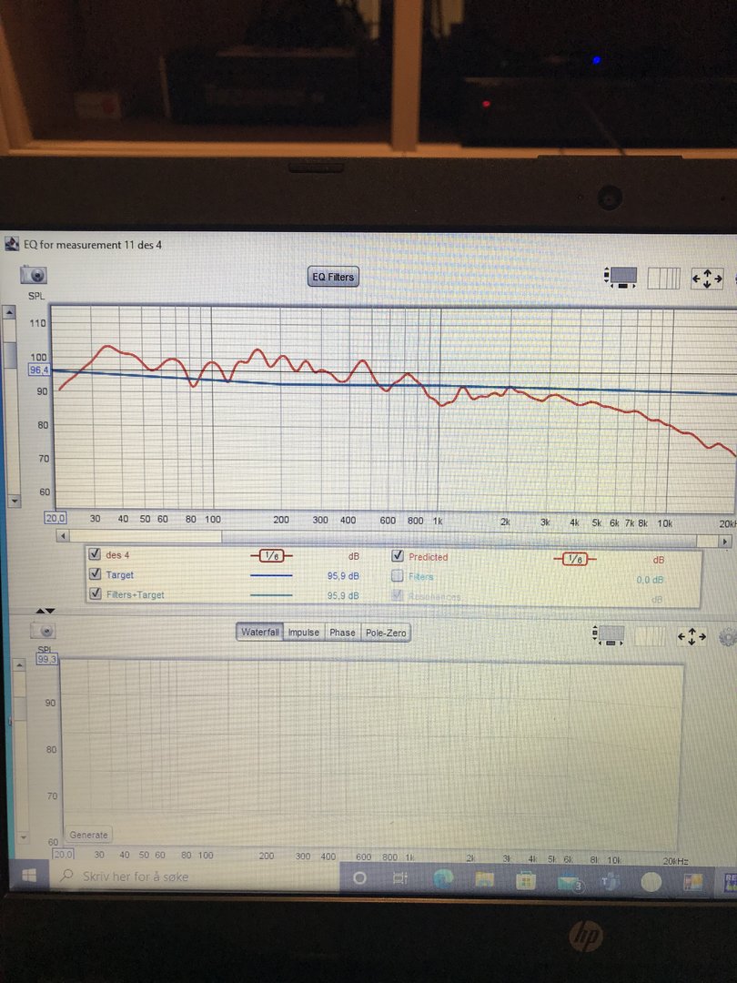Open Cortana circle in taskbar
Viewport: 737px width, 983px height.
point(359,878)
